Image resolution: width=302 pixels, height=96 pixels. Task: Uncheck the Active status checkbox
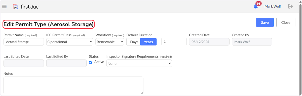coord(91,62)
